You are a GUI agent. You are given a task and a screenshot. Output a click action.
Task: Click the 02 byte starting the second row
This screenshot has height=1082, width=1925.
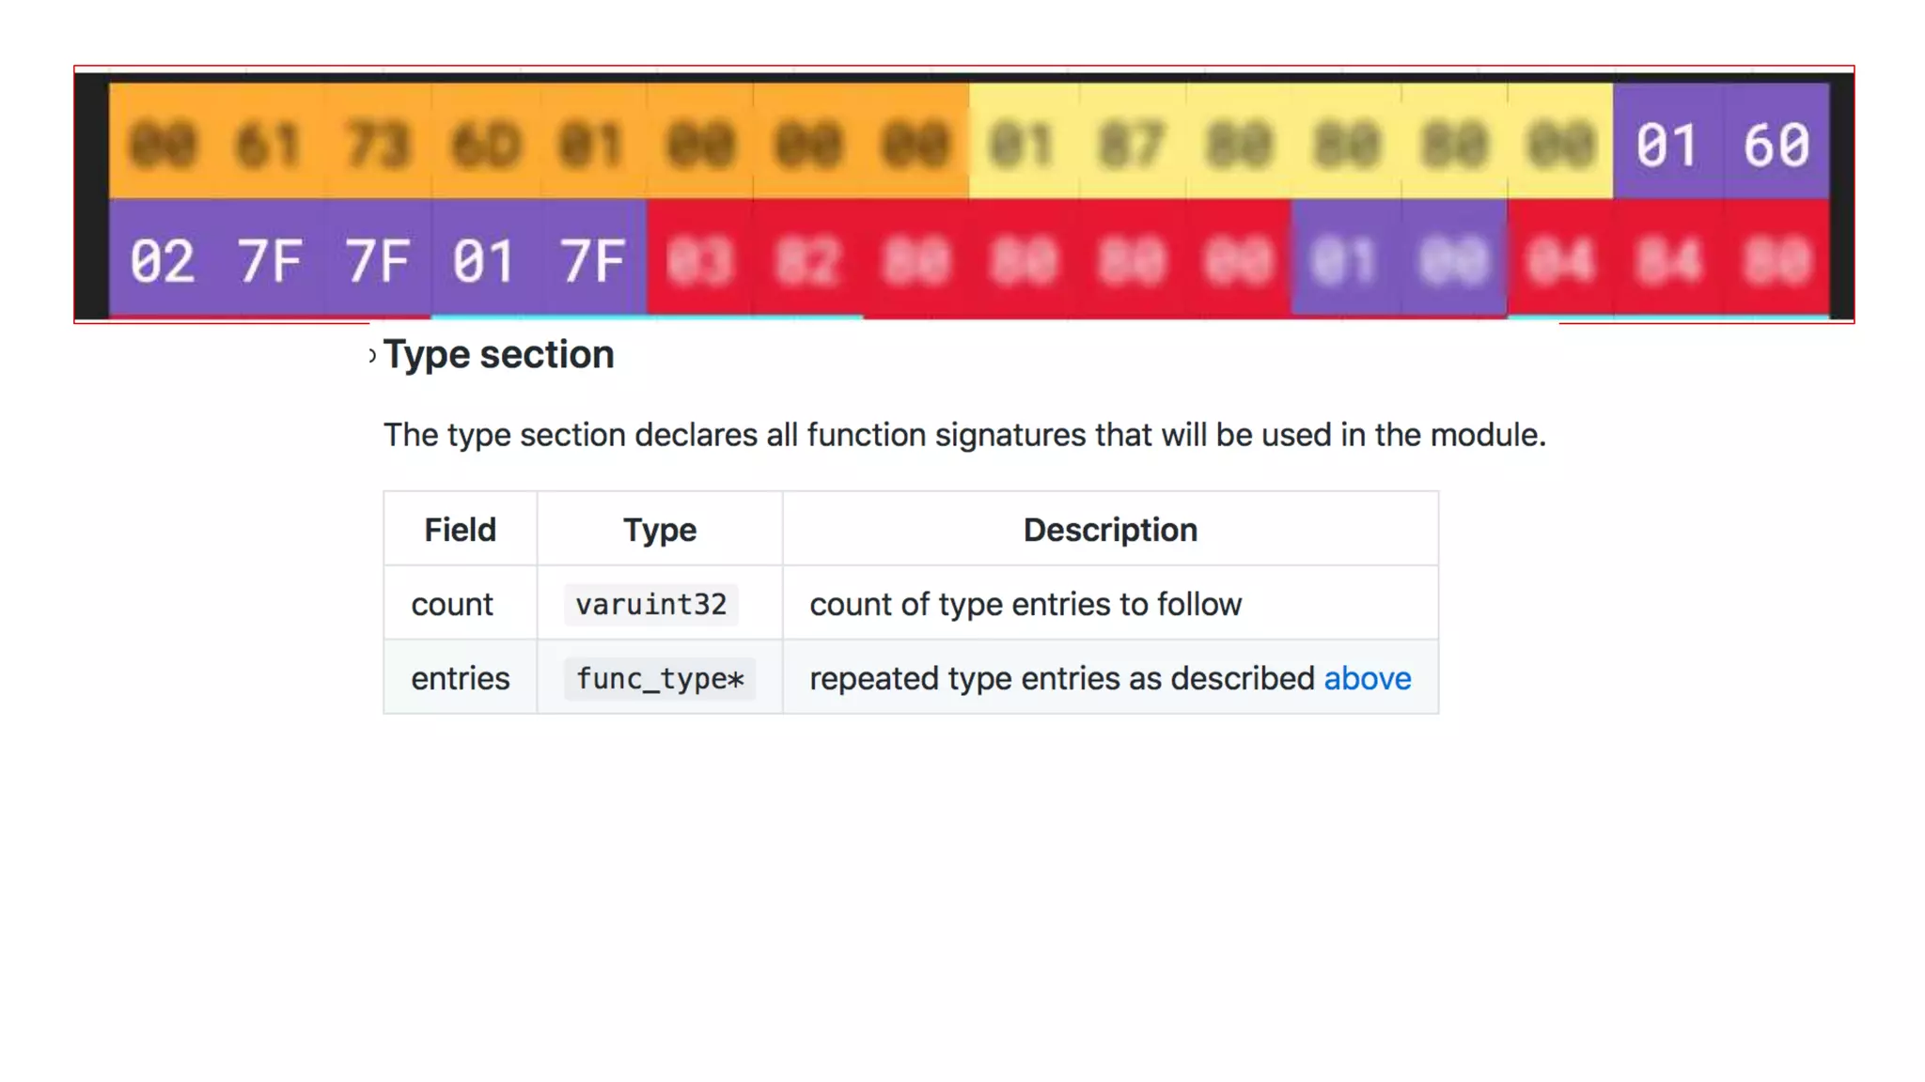pyautogui.click(x=163, y=261)
